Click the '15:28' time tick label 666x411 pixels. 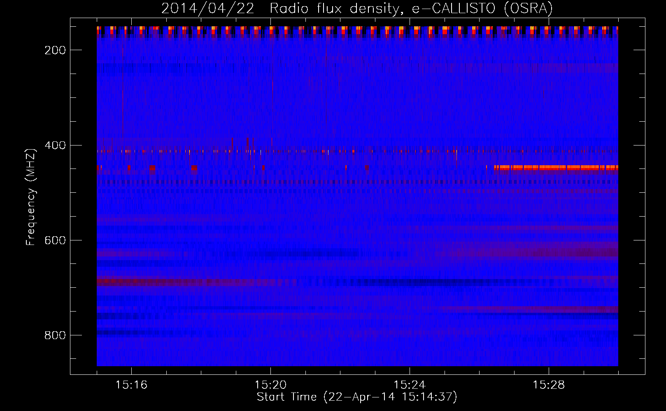pos(549,385)
